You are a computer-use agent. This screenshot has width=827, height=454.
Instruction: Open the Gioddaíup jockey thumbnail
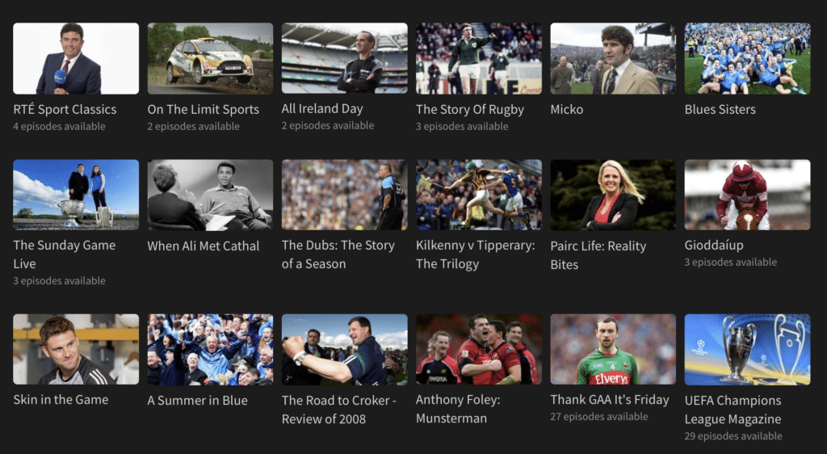747,195
